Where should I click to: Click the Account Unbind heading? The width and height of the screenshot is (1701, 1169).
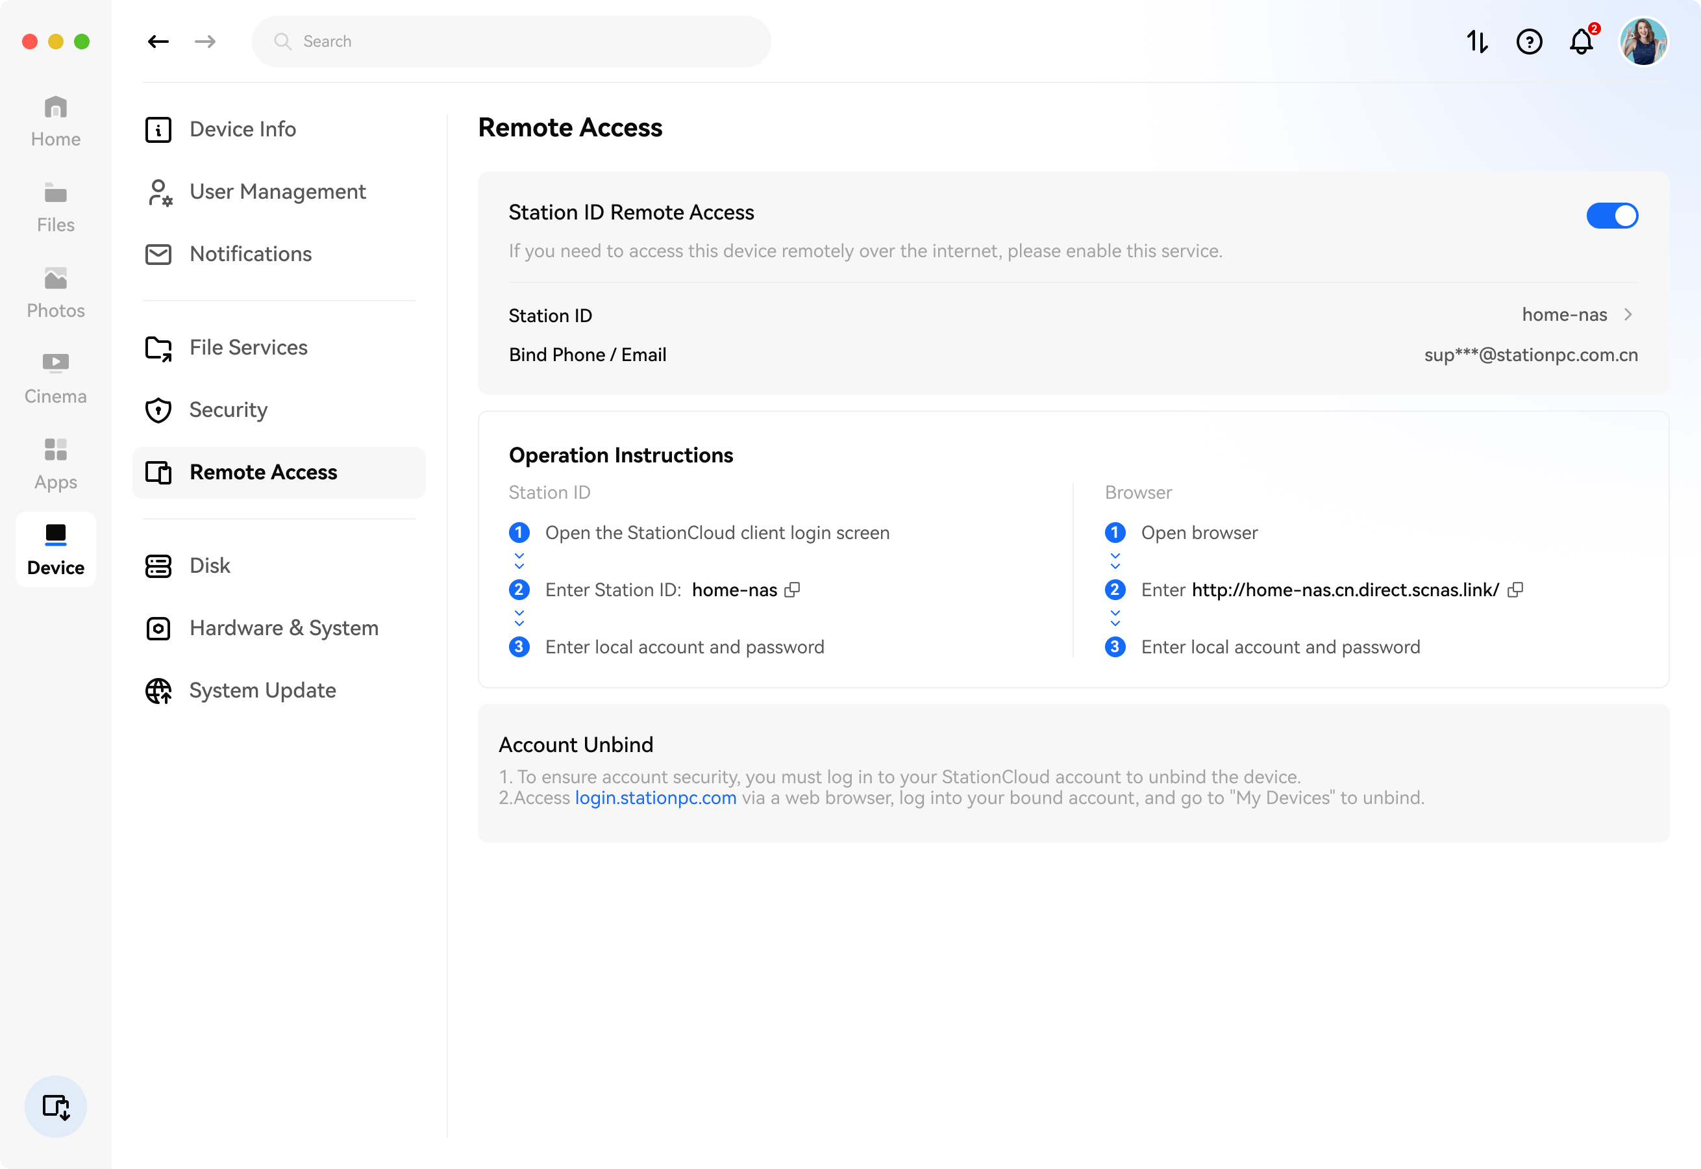(575, 745)
